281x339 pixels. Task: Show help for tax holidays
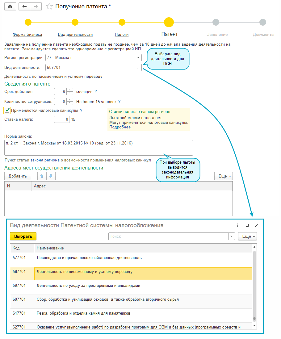(81, 110)
